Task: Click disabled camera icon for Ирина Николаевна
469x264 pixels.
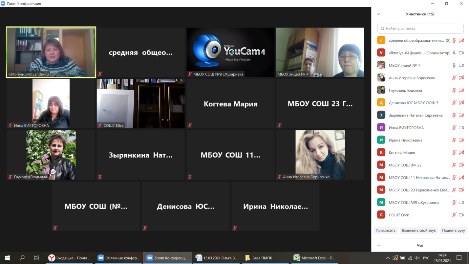Action: (x=461, y=140)
